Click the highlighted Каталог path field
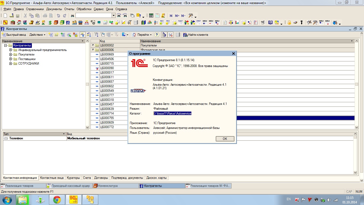Screen dimensions: 364x205 pyautogui.click(x=172, y=113)
